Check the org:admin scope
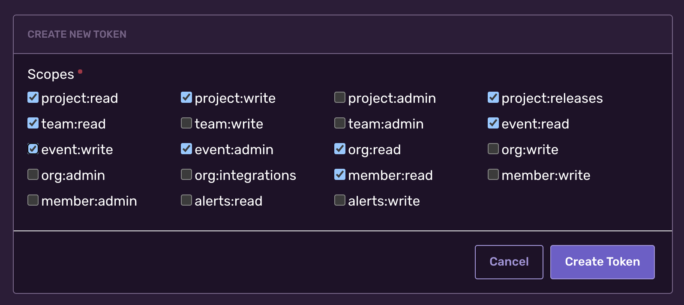Image resolution: width=684 pixels, height=305 pixels. tap(33, 174)
